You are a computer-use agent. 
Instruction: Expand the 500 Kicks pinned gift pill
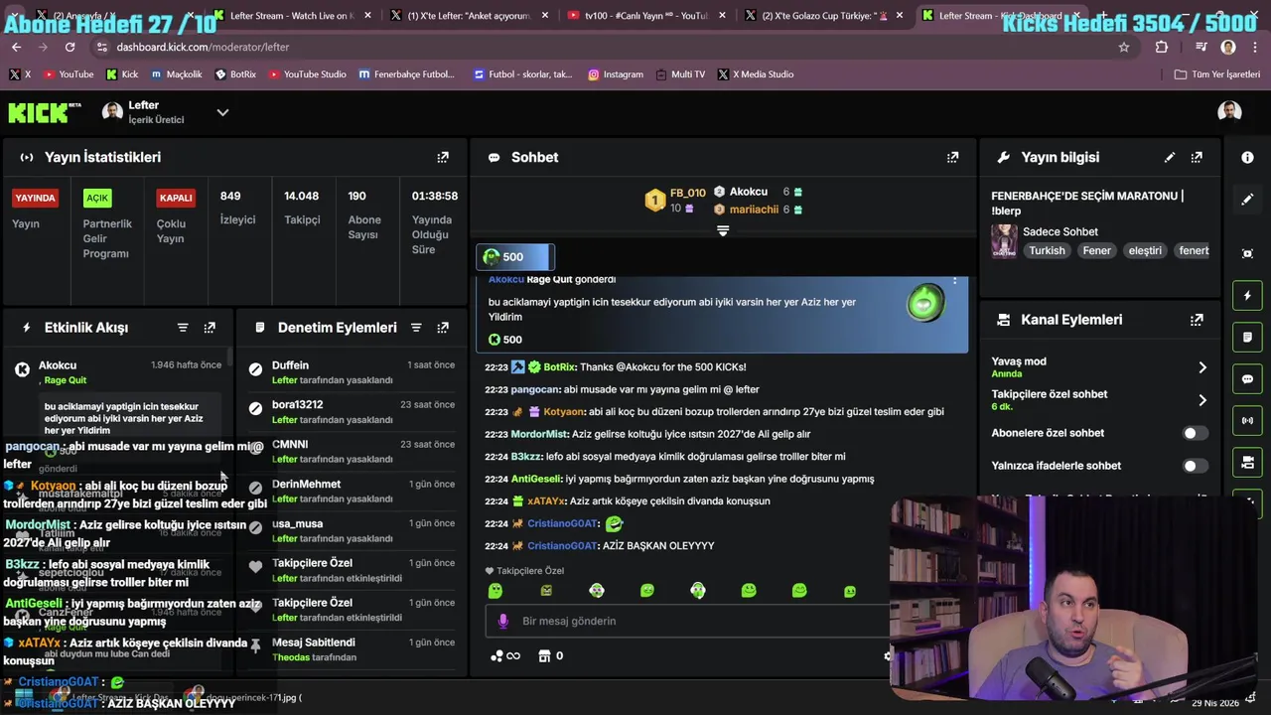pos(514,257)
